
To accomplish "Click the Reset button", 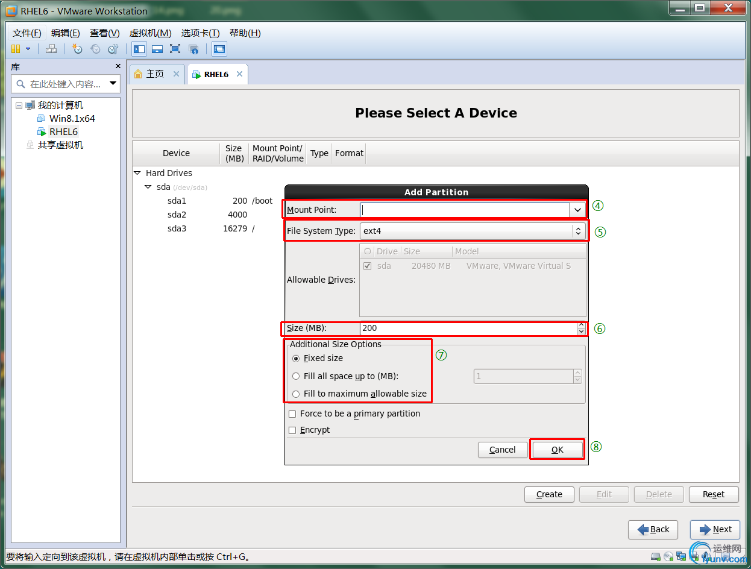I will (x=714, y=494).
